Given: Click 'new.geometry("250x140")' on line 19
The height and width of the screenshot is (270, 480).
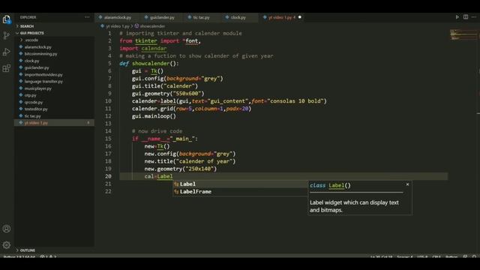Looking at the screenshot, I should pos(181,169).
